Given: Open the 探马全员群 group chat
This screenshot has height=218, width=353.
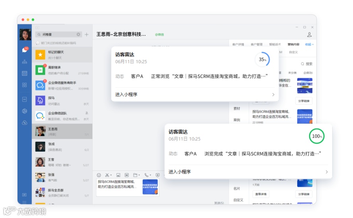Looking at the screenshot, I should (x=62, y=193).
